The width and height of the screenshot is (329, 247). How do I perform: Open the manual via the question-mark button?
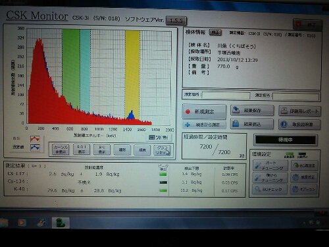pos(299,124)
